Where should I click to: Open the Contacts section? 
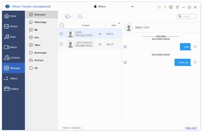pyautogui.click(x=13, y=58)
